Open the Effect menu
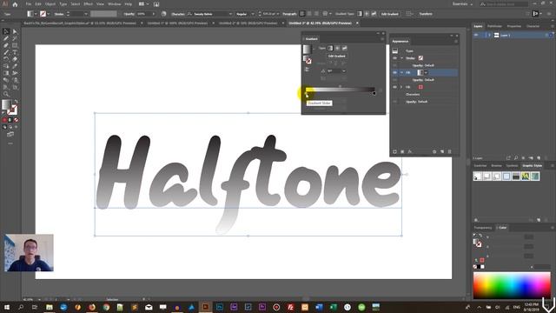 click(x=89, y=4)
